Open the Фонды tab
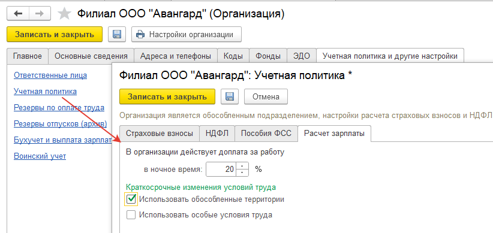The width and height of the screenshot is (493, 233). pos(268,56)
